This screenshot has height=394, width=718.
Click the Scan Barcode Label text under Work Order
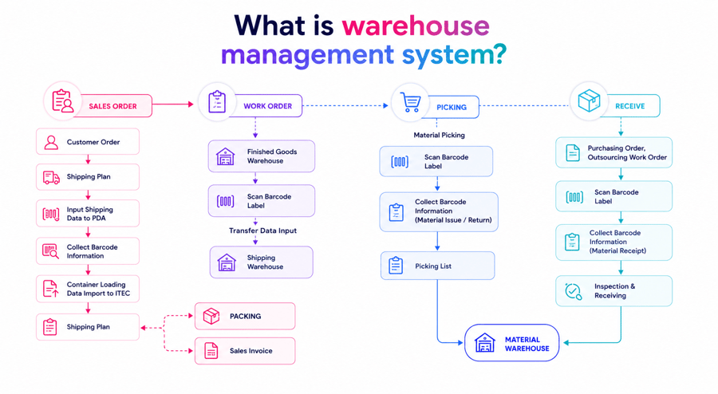[270, 201]
